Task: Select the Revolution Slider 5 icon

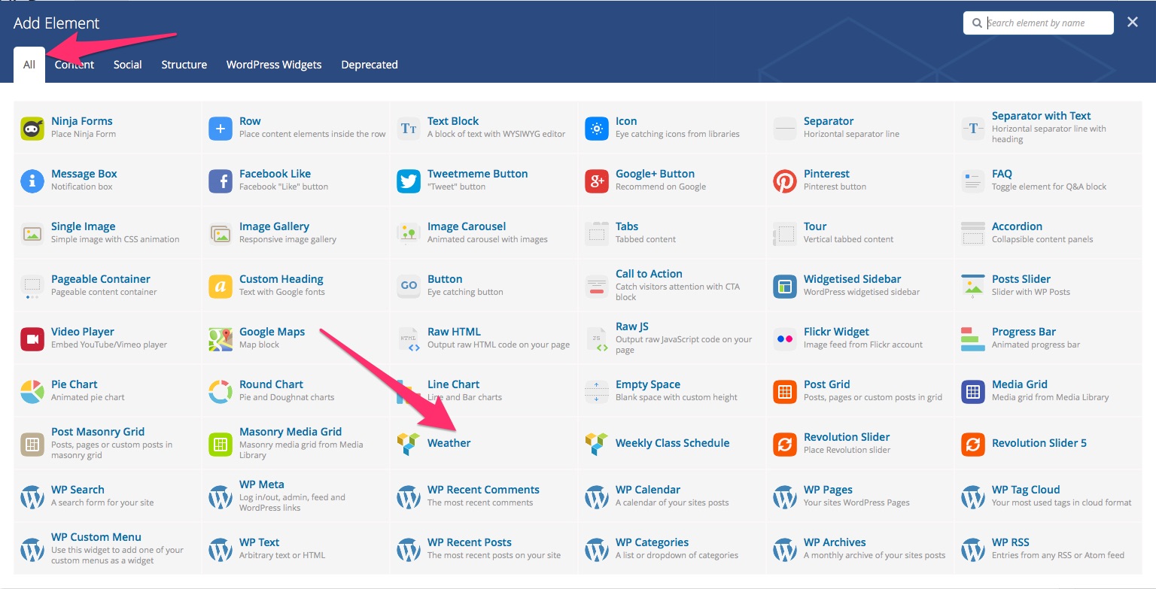Action: pyautogui.click(x=973, y=445)
